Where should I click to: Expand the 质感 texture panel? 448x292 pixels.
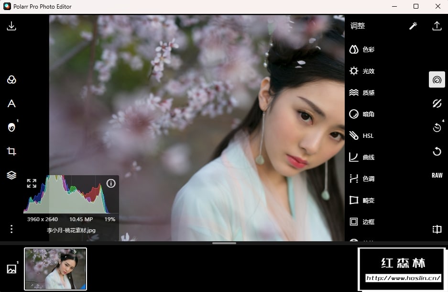pos(362,92)
